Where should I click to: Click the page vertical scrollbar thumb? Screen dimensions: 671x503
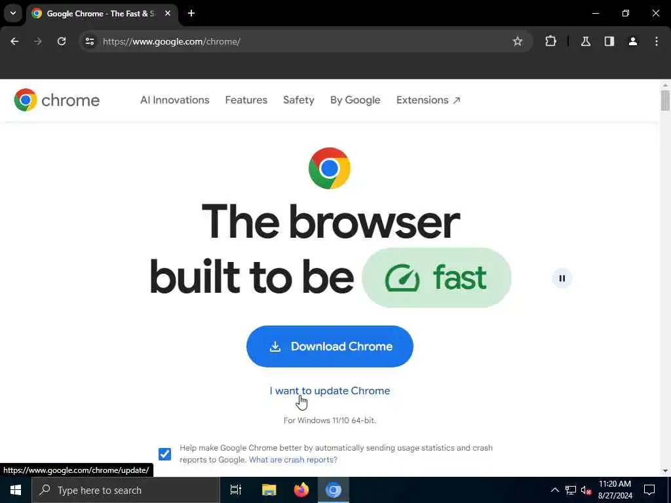665,101
